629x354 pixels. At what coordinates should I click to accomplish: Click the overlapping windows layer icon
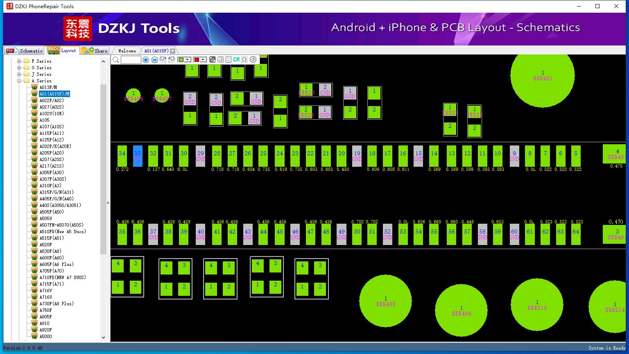pos(213,59)
